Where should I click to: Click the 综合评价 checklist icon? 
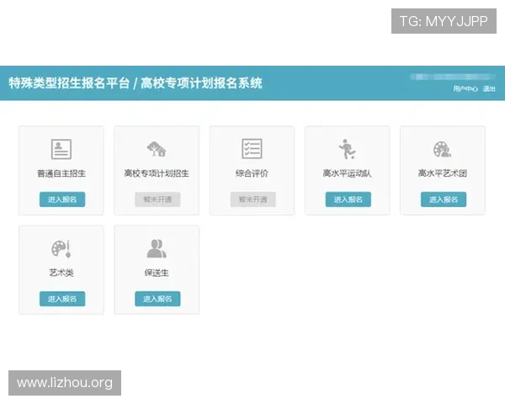click(252, 148)
